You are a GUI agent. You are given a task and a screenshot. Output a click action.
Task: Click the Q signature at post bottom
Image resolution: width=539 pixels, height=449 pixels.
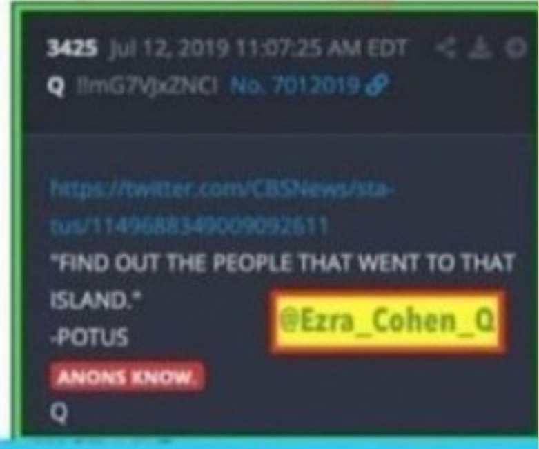pos(59,414)
